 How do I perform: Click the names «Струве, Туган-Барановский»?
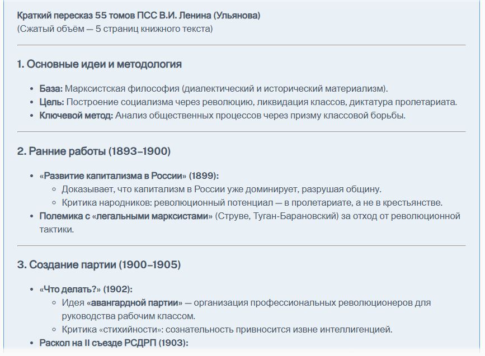(x=277, y=216)
